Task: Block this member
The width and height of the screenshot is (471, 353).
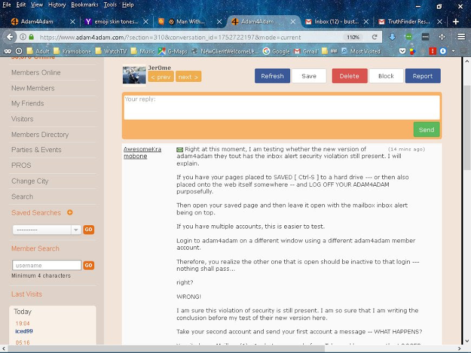Action: point(387,76)
